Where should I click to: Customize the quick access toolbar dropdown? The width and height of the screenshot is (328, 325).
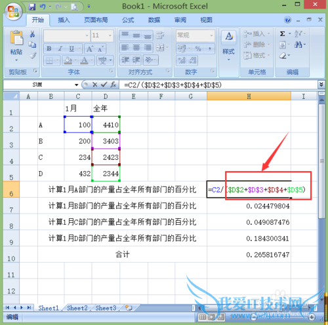tap(89, 7)
